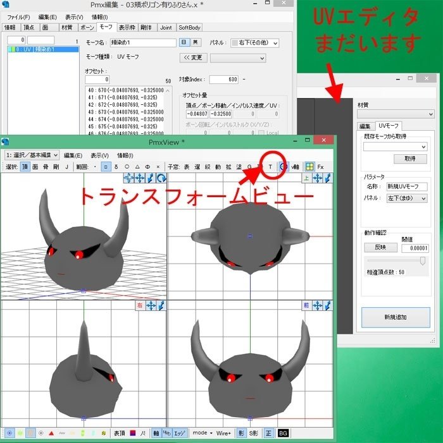Screen dimensions: 443x443
Task: Toggle Wire+ wireframe display
Action: coord(223,433)
